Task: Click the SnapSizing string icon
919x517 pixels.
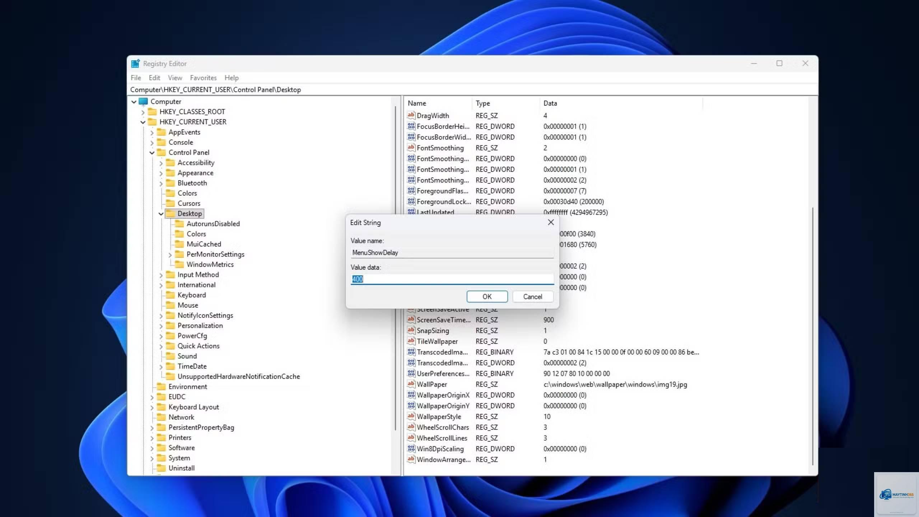Action: (411, 330)
